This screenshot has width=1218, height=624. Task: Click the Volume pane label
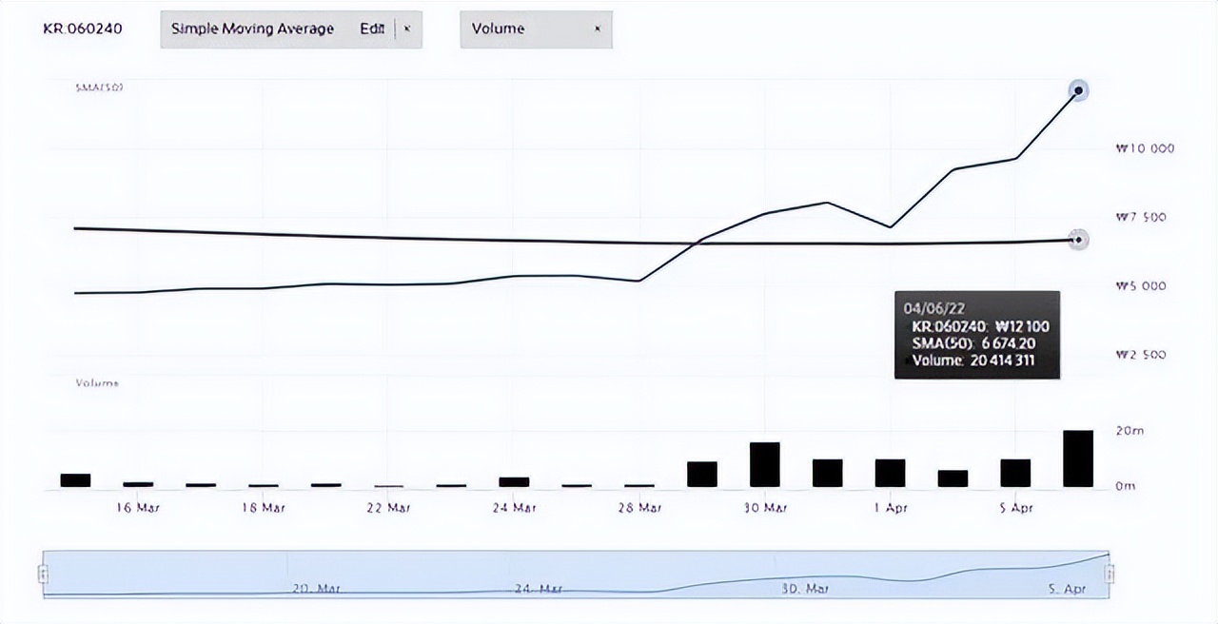[x=97, y=382]
